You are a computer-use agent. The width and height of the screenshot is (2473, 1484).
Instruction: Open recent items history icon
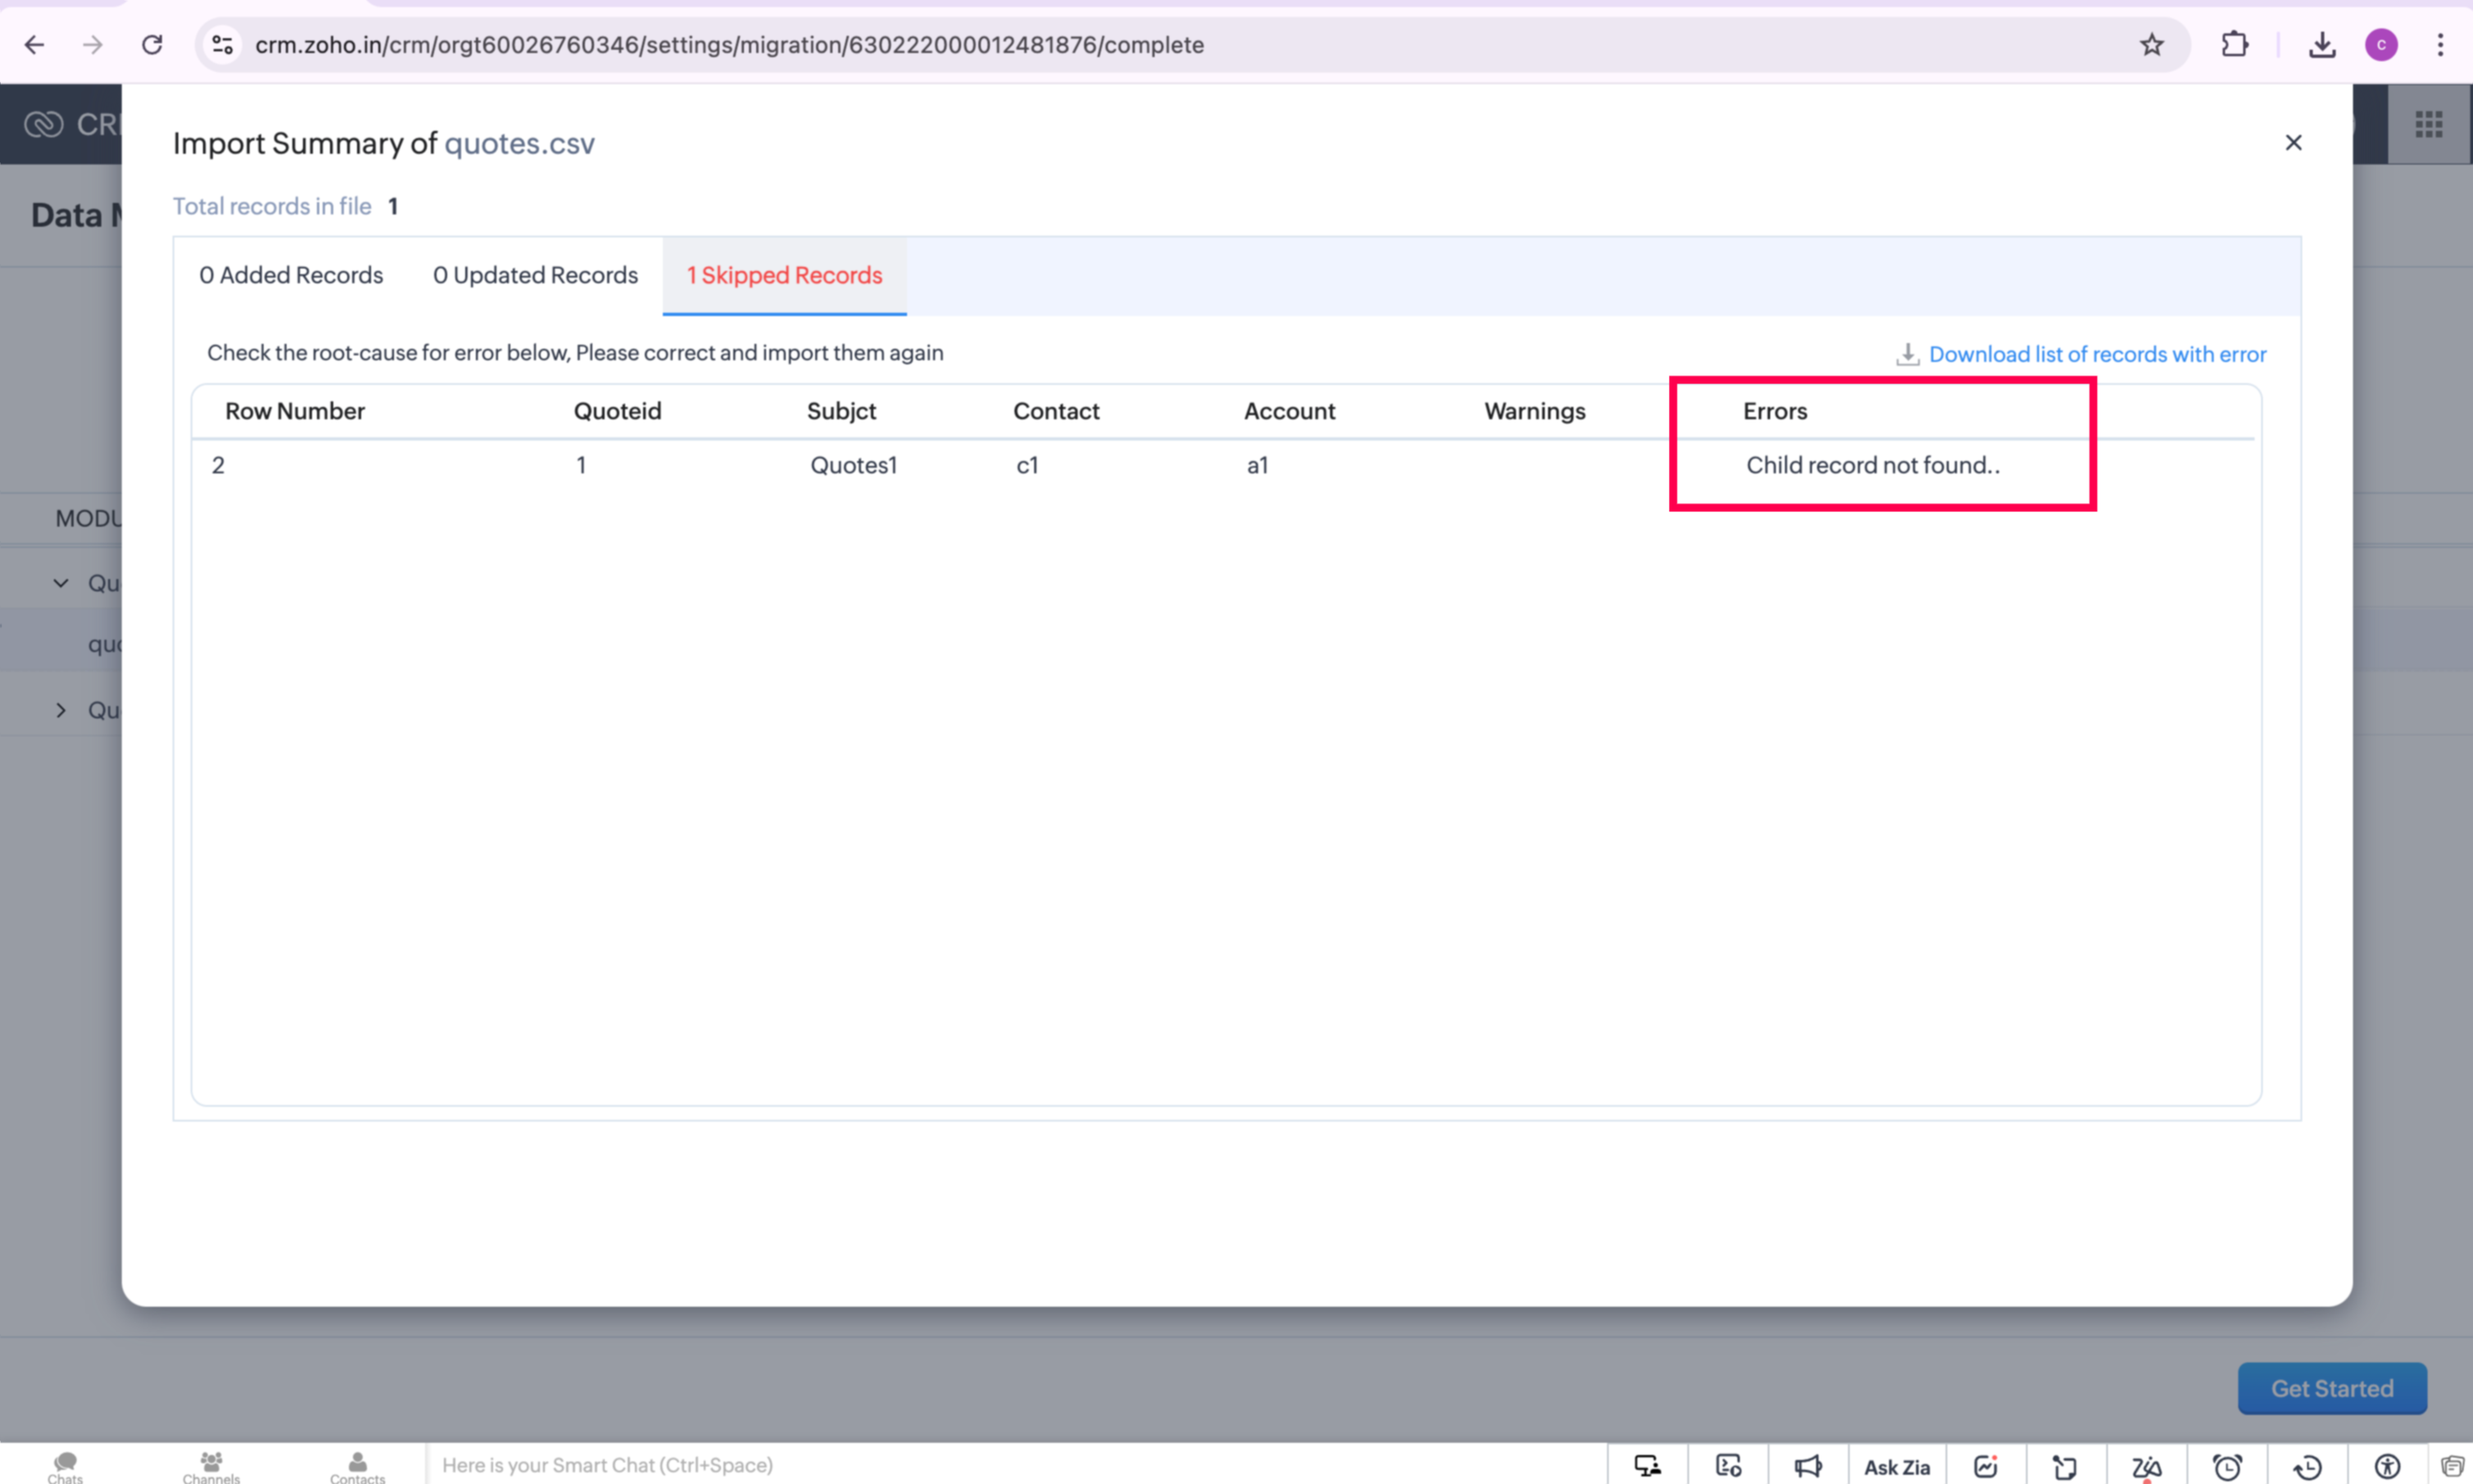tap(2307, 1466)
